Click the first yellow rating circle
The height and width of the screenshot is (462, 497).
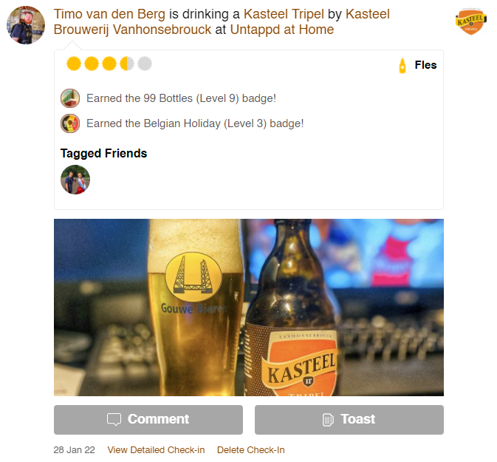pos(74,64)
